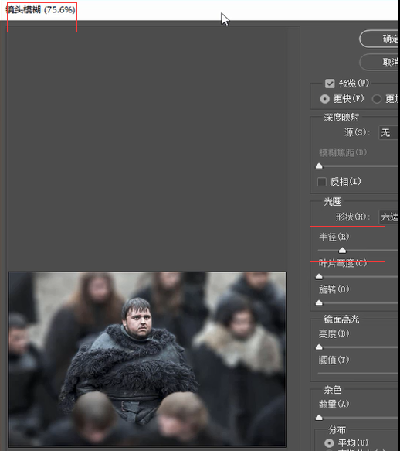Click the 叶片弯度(C) slider handle
Viewport: 400px width, 451px height.
pos(319,277)
